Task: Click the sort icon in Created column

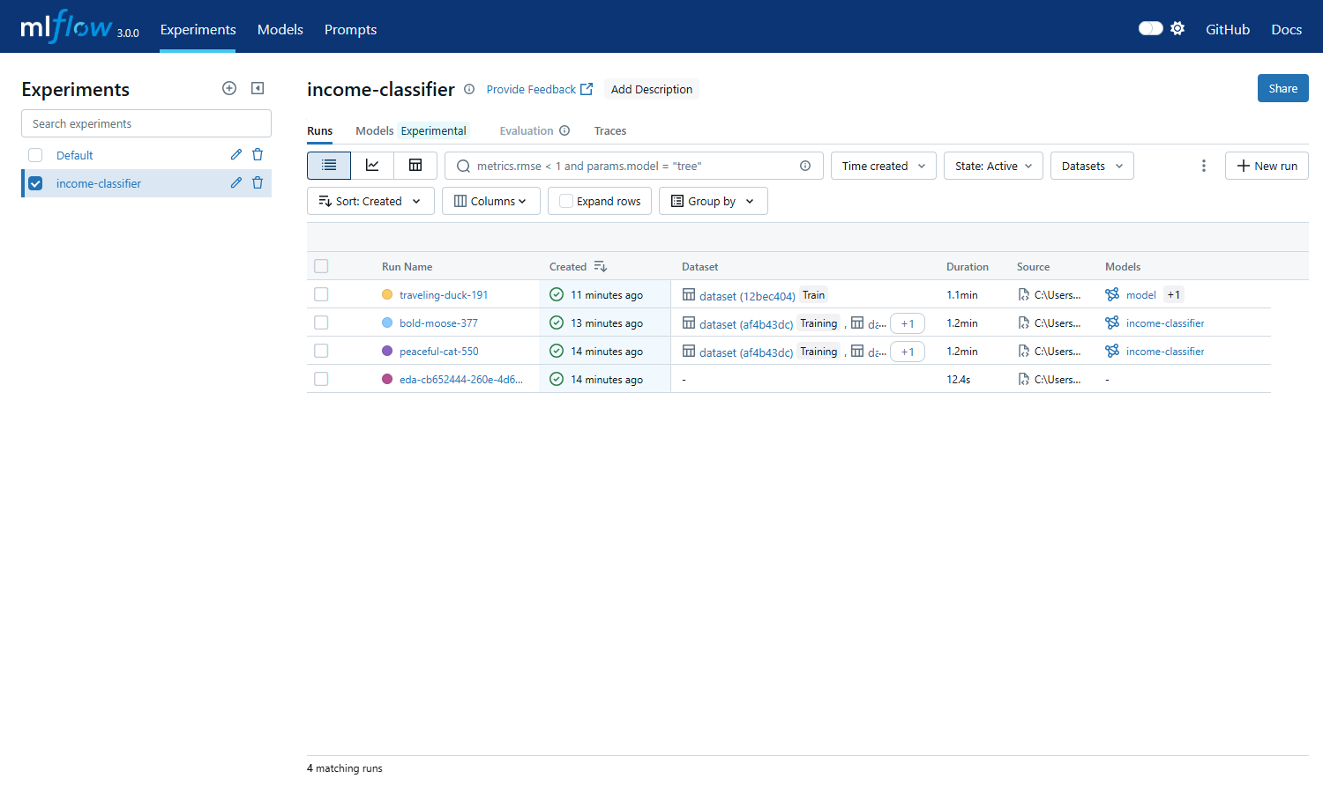Action: (601, 266)
